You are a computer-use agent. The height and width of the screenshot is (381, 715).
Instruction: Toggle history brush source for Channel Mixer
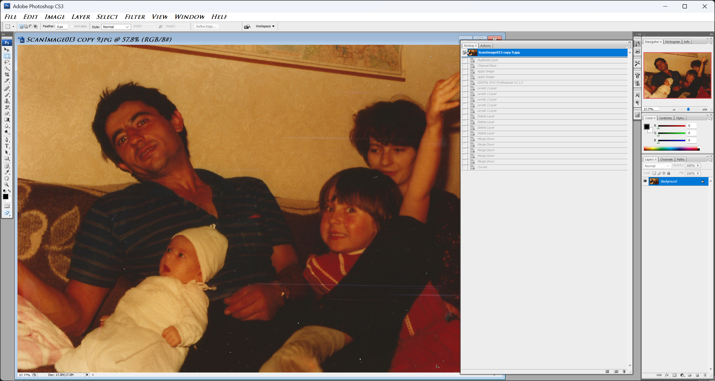click(x=465, y=66)
